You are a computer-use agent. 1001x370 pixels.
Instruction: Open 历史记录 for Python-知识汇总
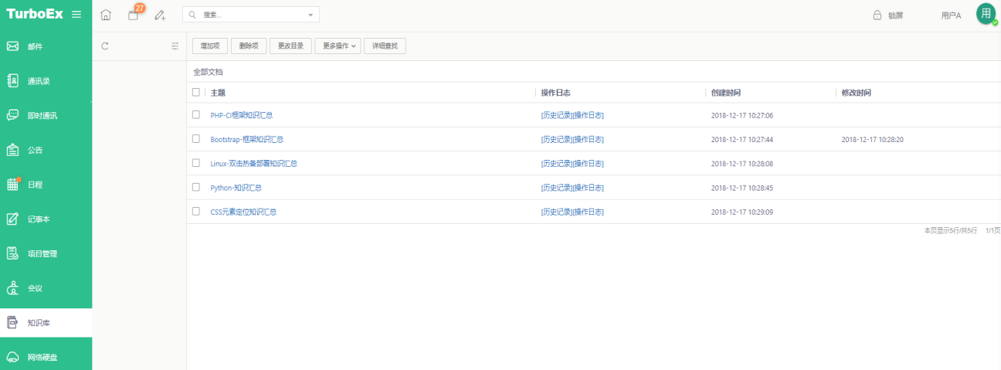tap(557, 188)
